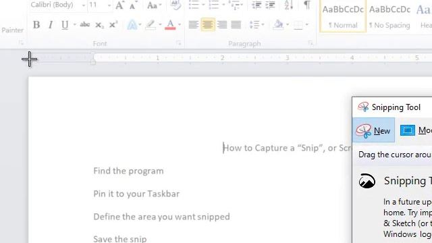This screenshot has width=432, height=243.
Task: Shrink font size with small A
Action: click(133, 5)
